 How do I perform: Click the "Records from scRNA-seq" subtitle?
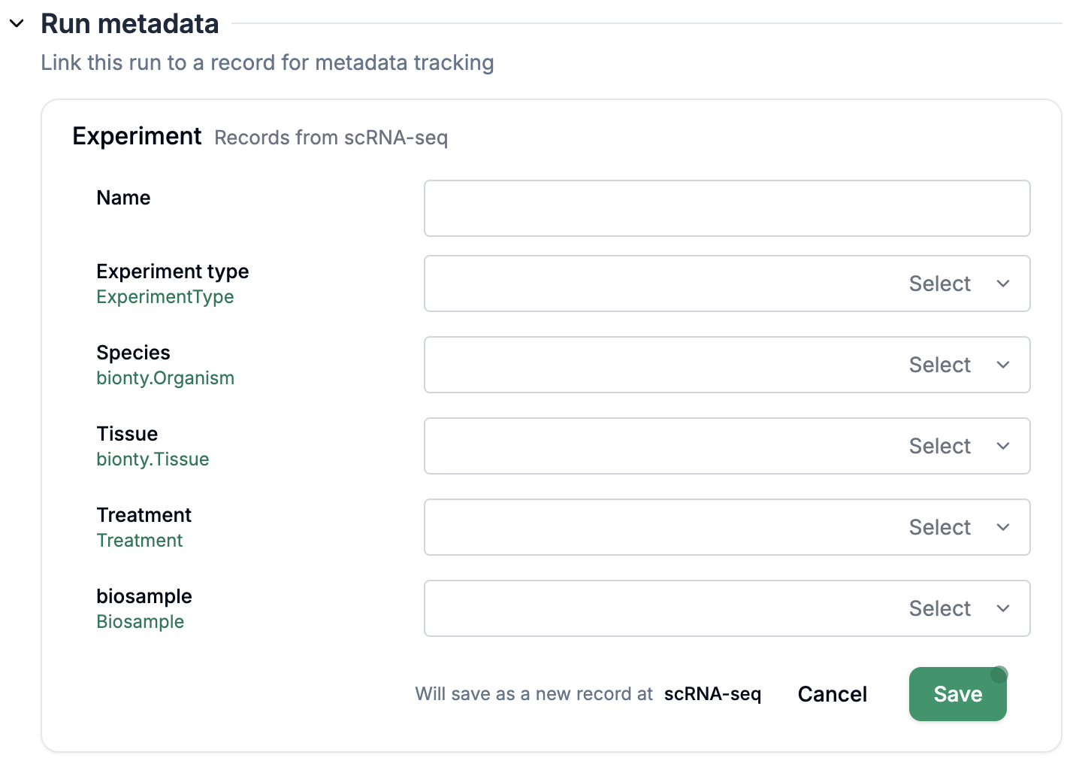(331, 138)
